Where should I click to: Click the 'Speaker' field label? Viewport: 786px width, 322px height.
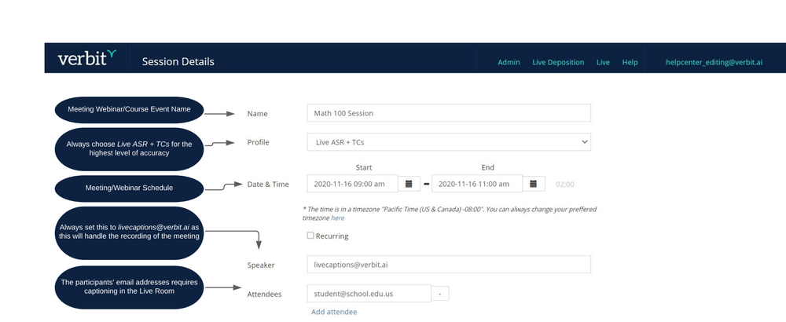261,265
